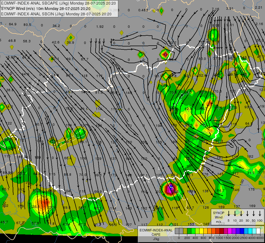Pick the olive swatch in CAPE legend
Image resolution: width=265 pixels, height=243 pixels.
(185, 231)
